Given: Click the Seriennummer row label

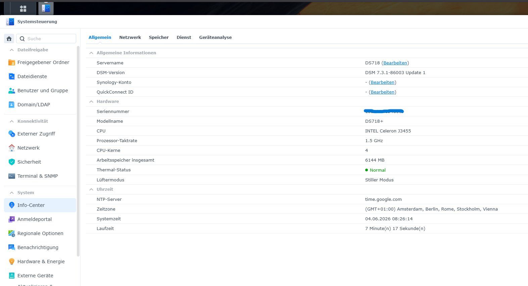Looking at the screenshot, I should (x=113, y=112).
